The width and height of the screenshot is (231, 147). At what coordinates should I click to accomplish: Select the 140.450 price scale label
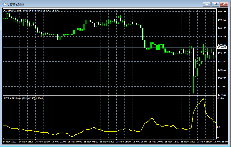(x=222, y=20)
